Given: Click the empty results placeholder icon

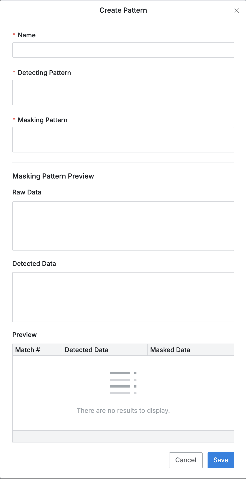Looking at the screenshot, I should (x=123, y=383).
